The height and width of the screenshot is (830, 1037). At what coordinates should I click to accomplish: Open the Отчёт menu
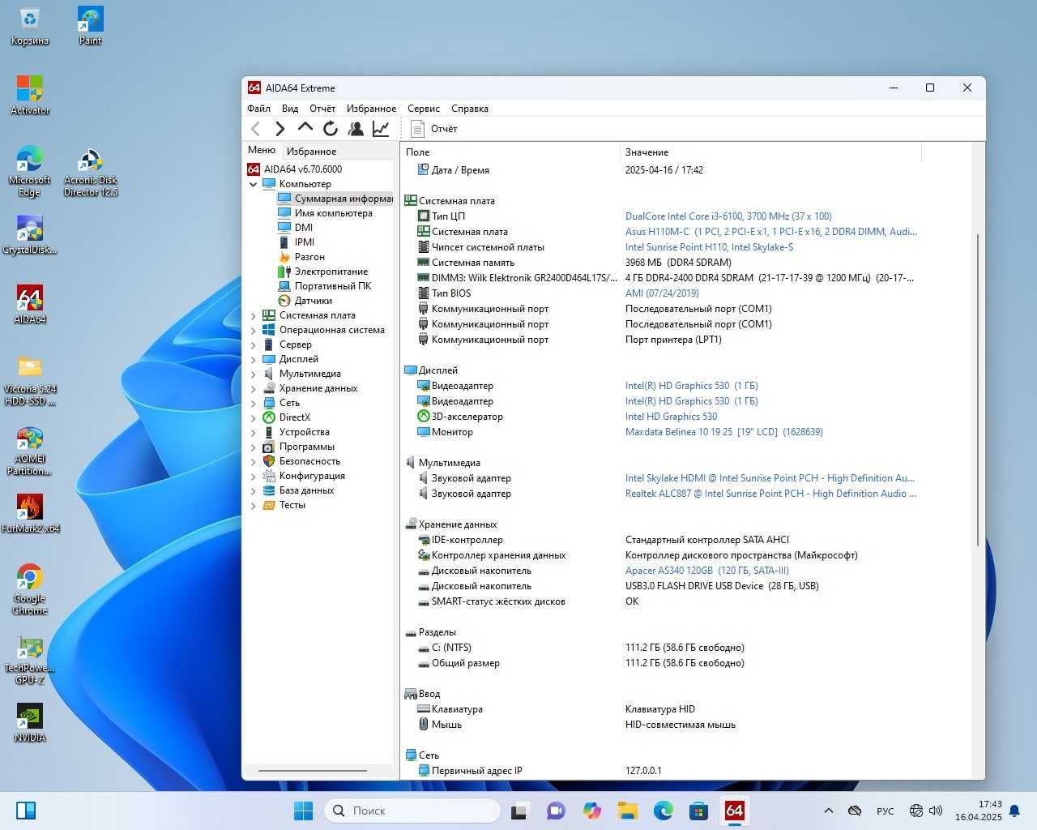tap(322, 108)
